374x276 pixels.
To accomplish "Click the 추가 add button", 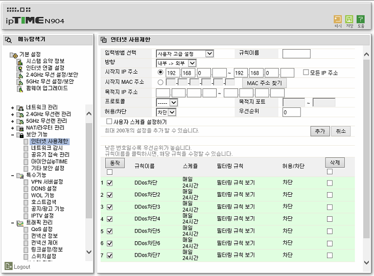I will (320, 131).
